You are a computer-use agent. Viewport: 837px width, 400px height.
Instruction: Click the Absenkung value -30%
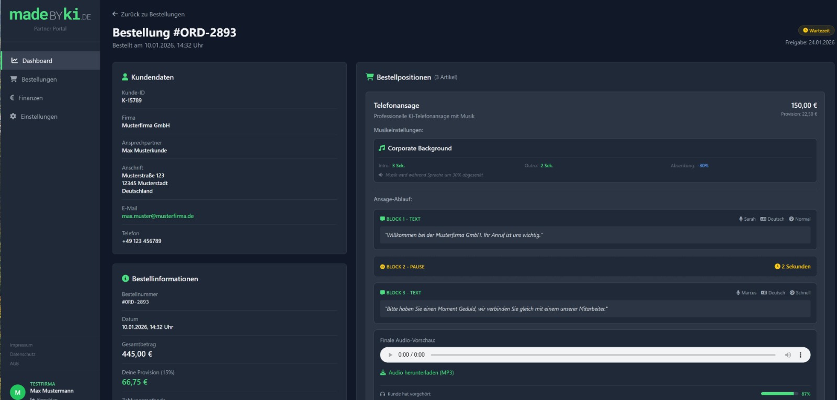[x=703, y=166]
